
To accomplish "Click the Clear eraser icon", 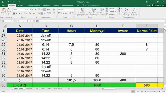I will coord(119,14).
